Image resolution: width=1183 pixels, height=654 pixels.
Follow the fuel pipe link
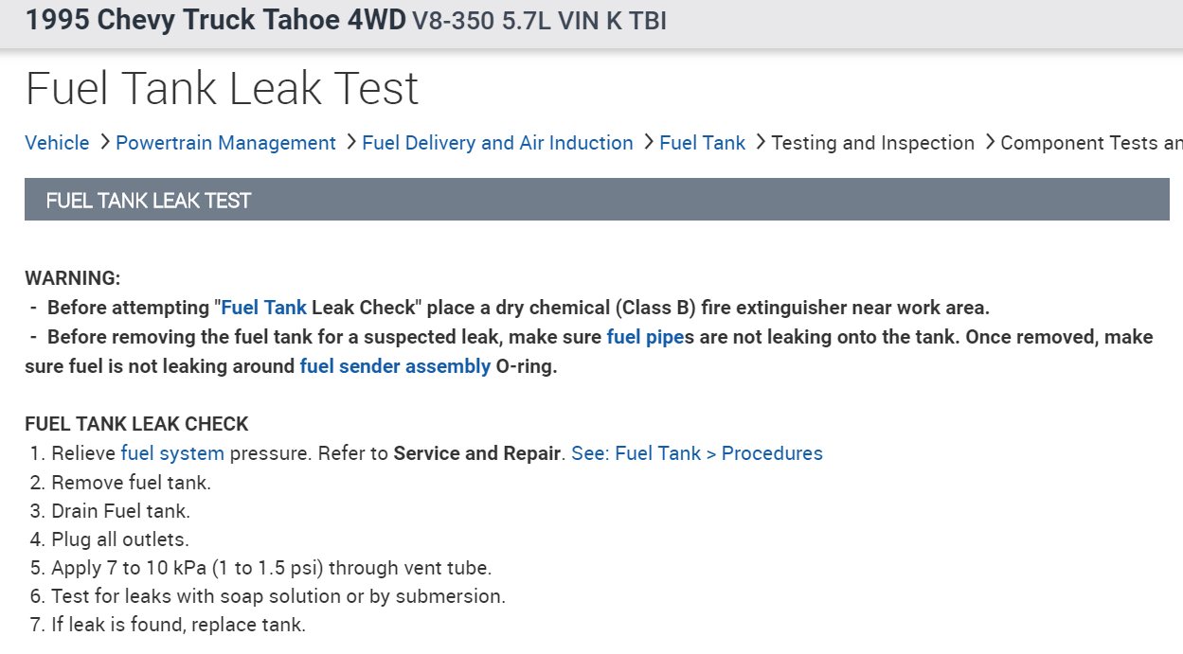644,337
